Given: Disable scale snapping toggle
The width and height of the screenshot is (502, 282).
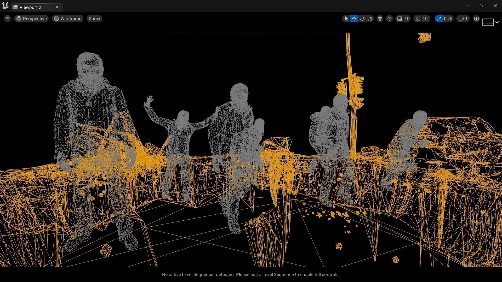Looking at the screenshot, I should click(439, 19).
